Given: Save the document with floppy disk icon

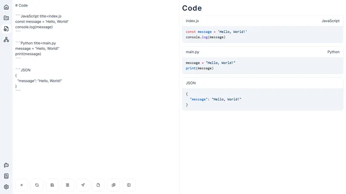Looking at the screenshot, I should coord(52,185).
